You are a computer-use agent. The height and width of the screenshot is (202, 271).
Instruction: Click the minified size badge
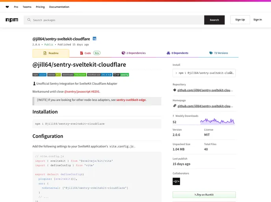[x=100, y=75]
